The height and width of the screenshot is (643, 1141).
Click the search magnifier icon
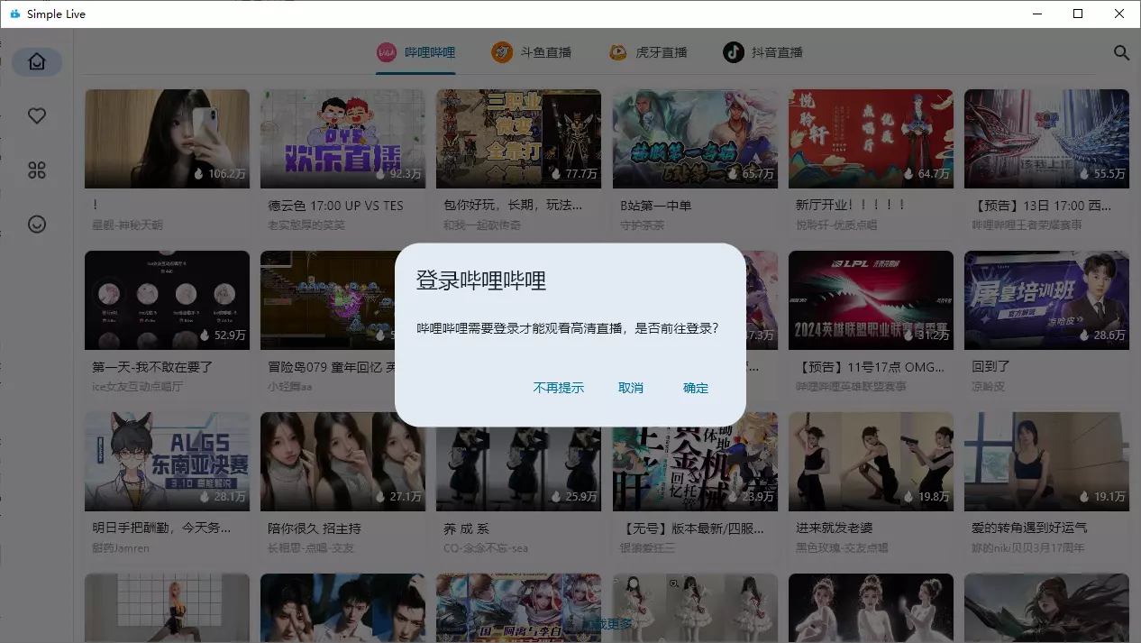click(1121, 53)
